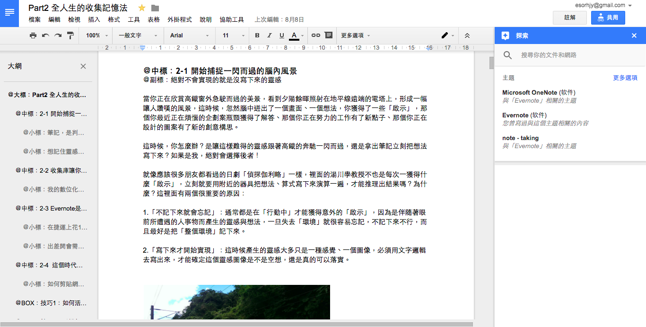Add a comment from toolbar
646x327 pixels.
[x=329, y=35]
